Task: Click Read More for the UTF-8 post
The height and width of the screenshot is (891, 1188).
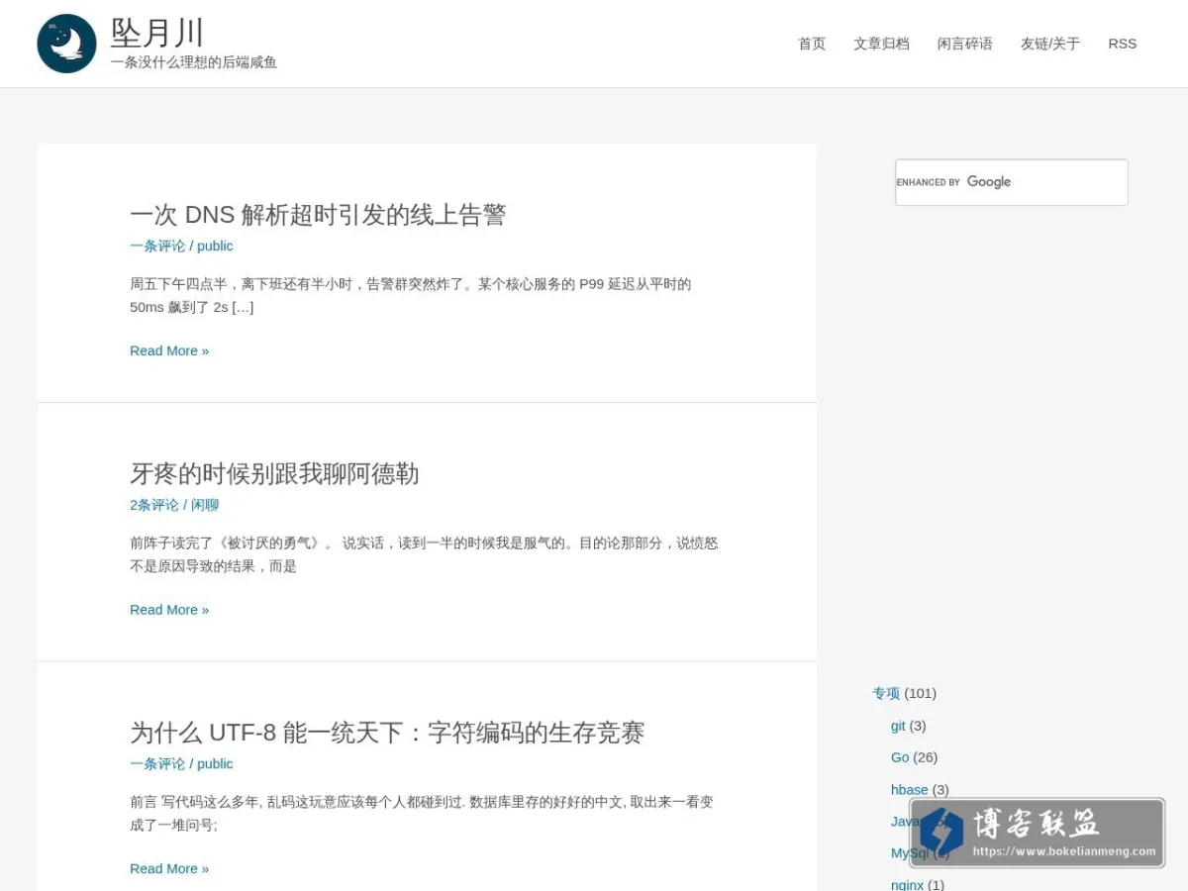Action: click(169, 868)
